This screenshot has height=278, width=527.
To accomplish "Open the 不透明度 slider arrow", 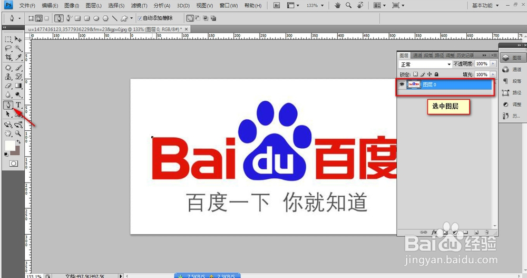I will tap(493, 64).
